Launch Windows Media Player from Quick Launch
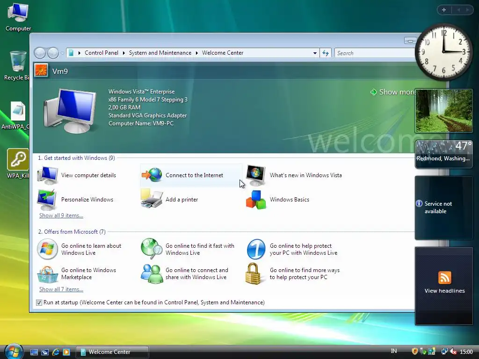The height and width of the screenshot is (359, 479). tap(66, 352)
